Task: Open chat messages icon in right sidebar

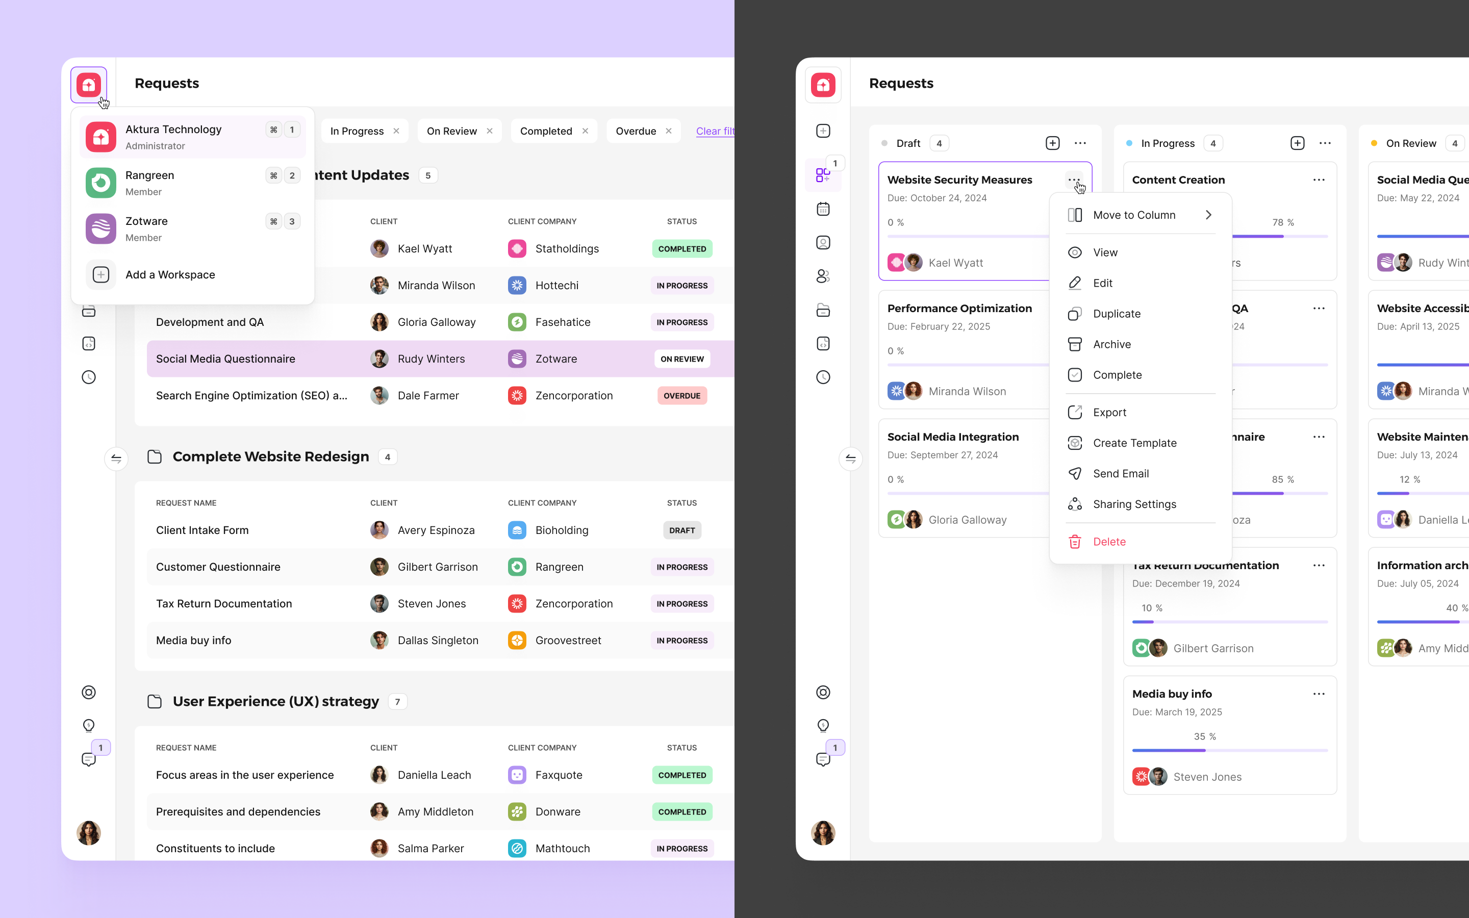Action: [823, 759]
